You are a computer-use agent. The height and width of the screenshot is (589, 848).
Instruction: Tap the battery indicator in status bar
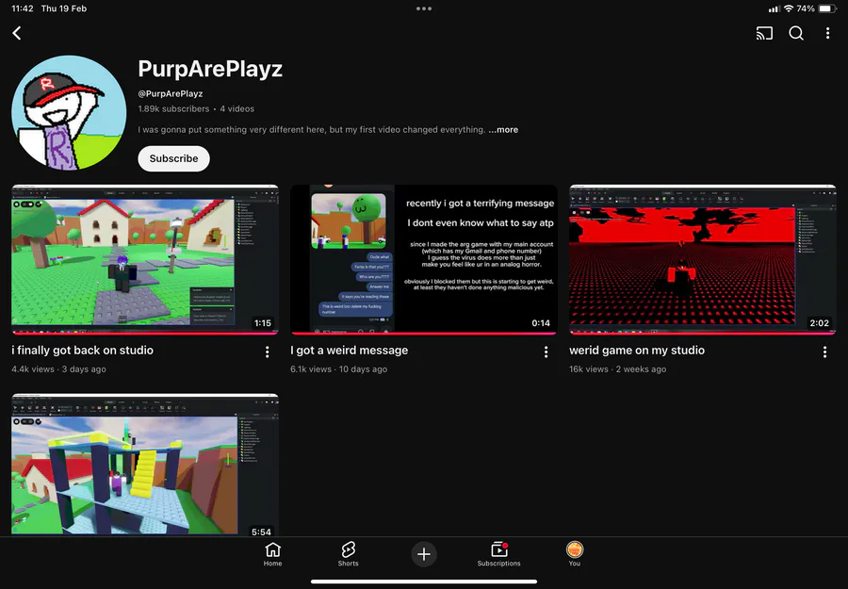pyautogui.click(x=827, y=8)
